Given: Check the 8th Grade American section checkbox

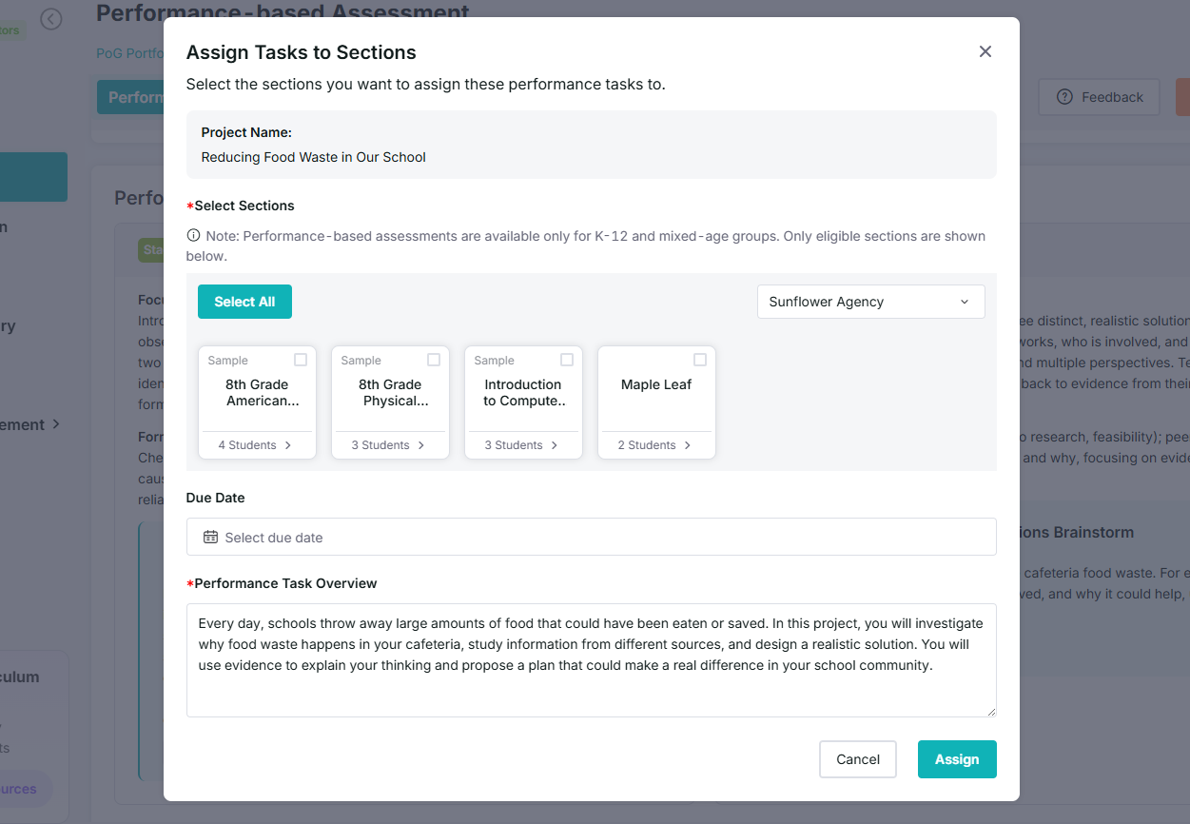Looking at the screenshot, I should tap(301, 360).
